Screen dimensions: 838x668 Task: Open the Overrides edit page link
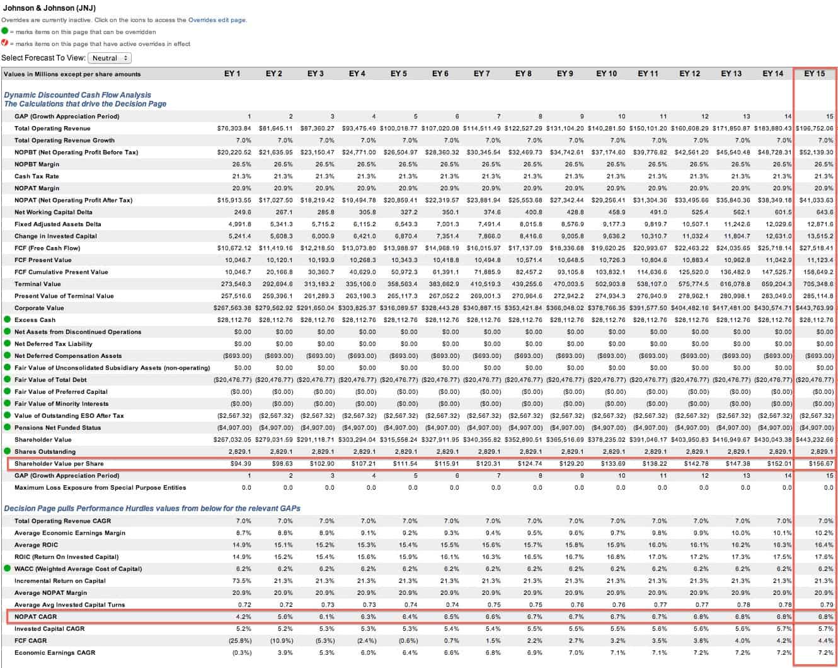(x=215, y=20)
